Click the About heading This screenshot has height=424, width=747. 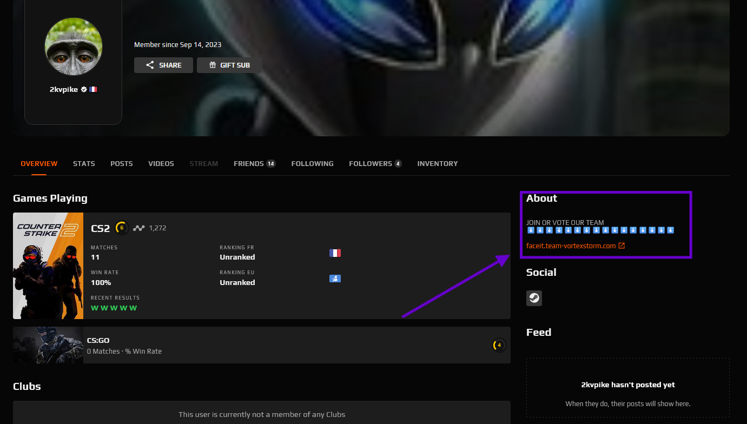coord(542,198)
